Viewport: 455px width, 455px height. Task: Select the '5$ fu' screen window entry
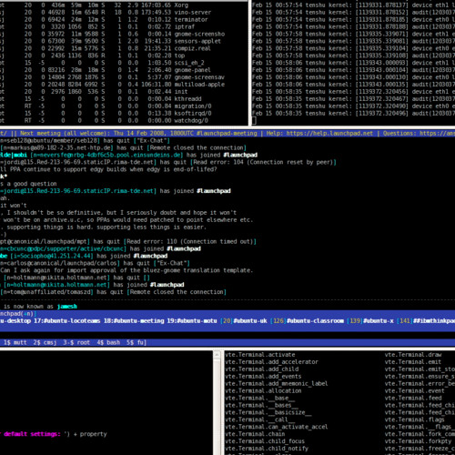point(135,342)
